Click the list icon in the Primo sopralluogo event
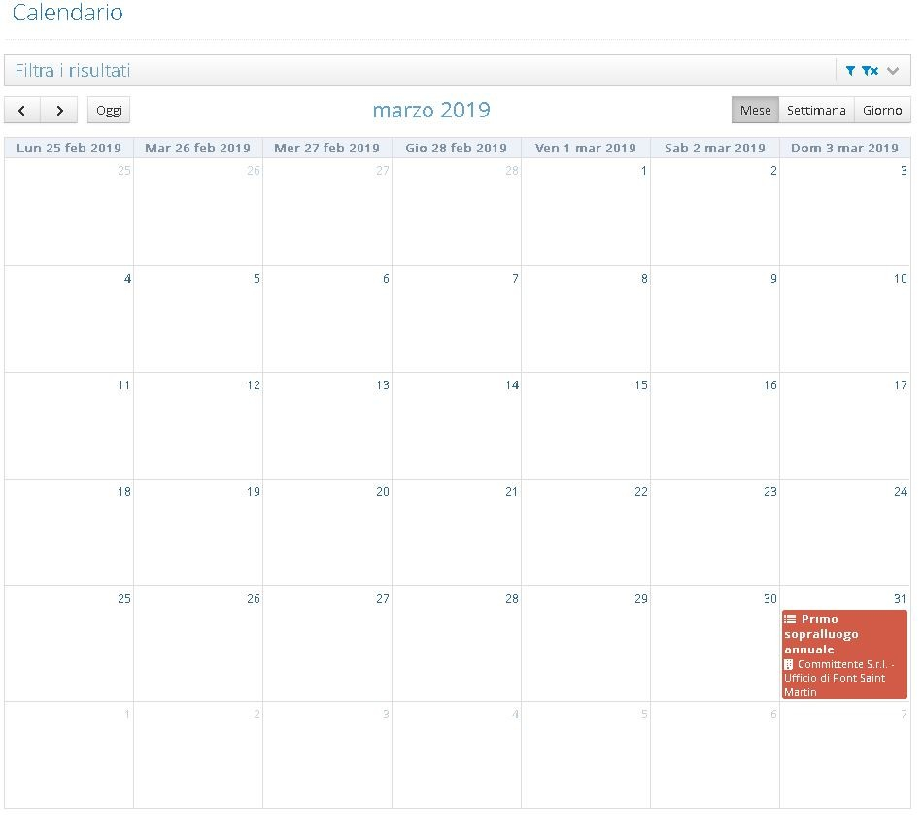The height and width of the screenshot is (832, 923). tap(790, 618)
